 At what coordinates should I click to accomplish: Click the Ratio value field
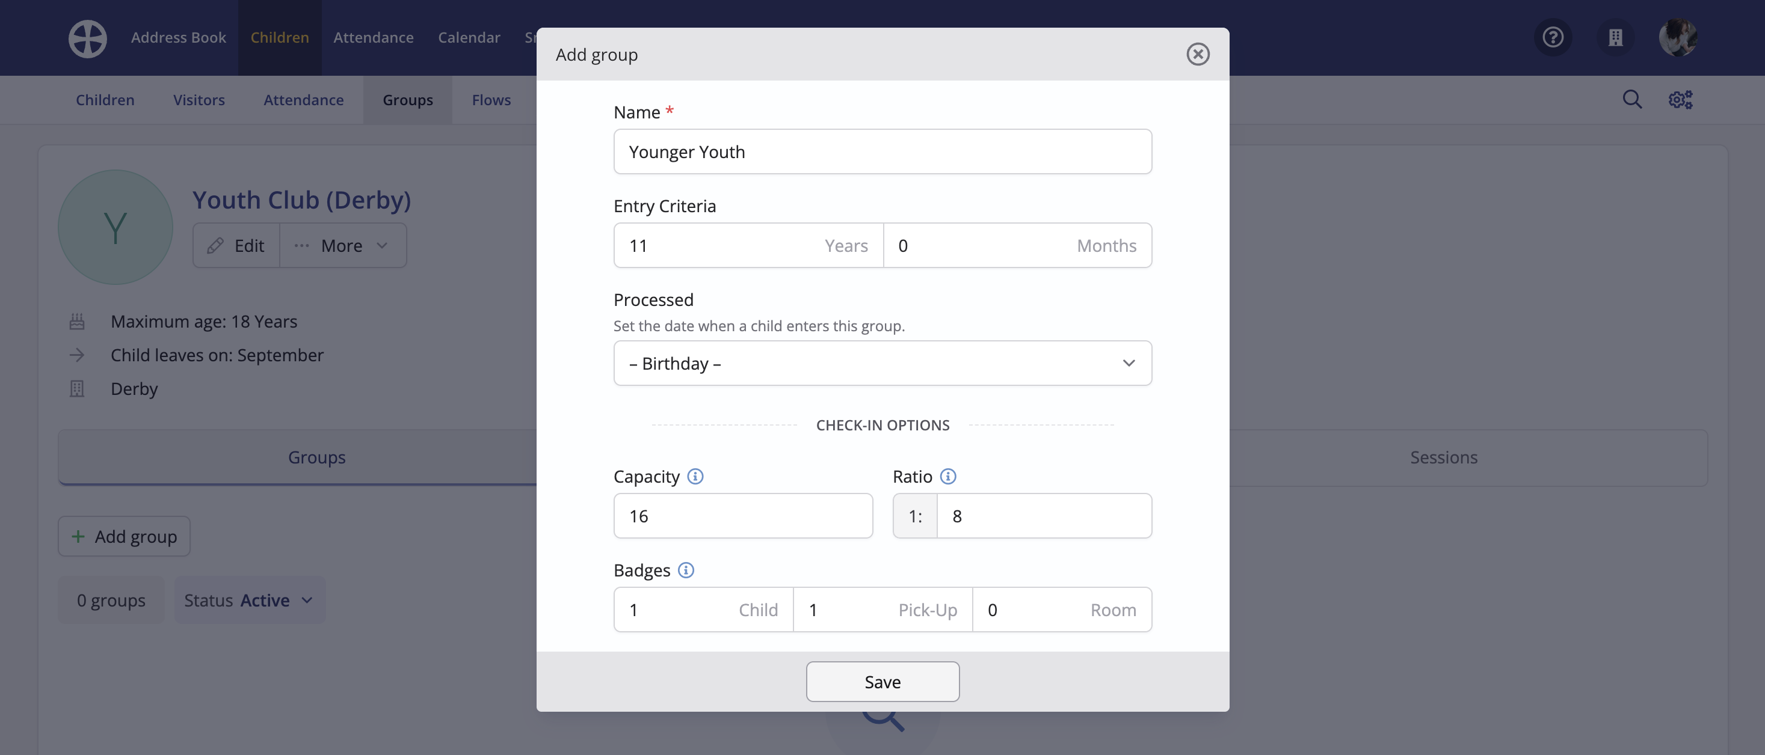click(x=1044, y=516)
